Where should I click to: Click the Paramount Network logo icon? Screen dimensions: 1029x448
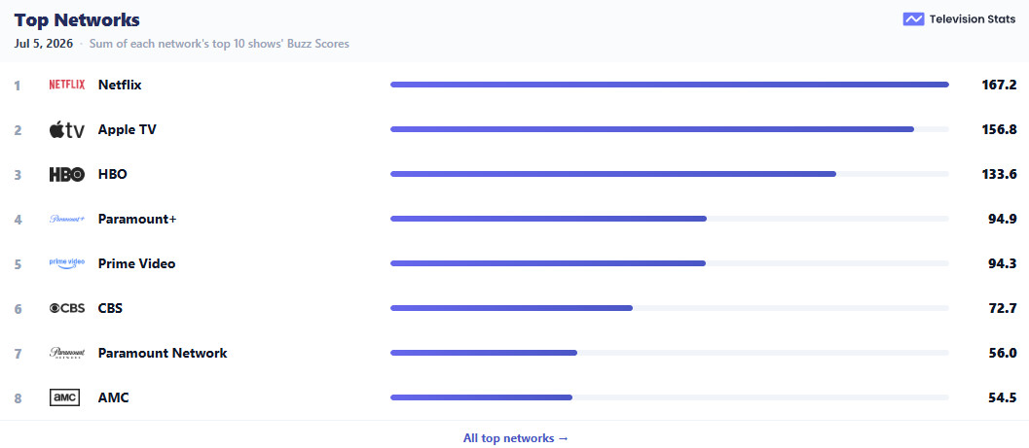[x=67, y=353]
